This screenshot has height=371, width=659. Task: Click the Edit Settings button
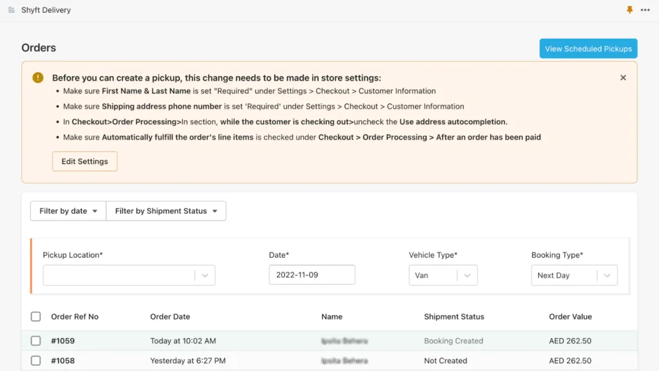point(84,162)
